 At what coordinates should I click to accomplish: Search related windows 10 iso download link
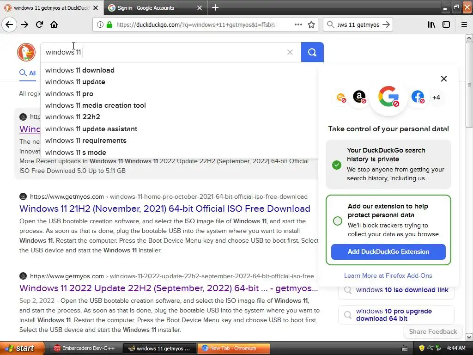tap(396, 290)
